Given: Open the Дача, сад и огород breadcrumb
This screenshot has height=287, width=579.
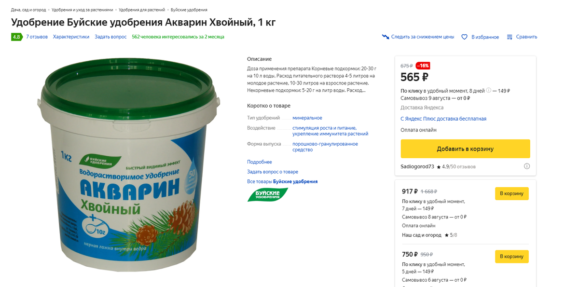Looking at the screenshot, I should point(28,10).
